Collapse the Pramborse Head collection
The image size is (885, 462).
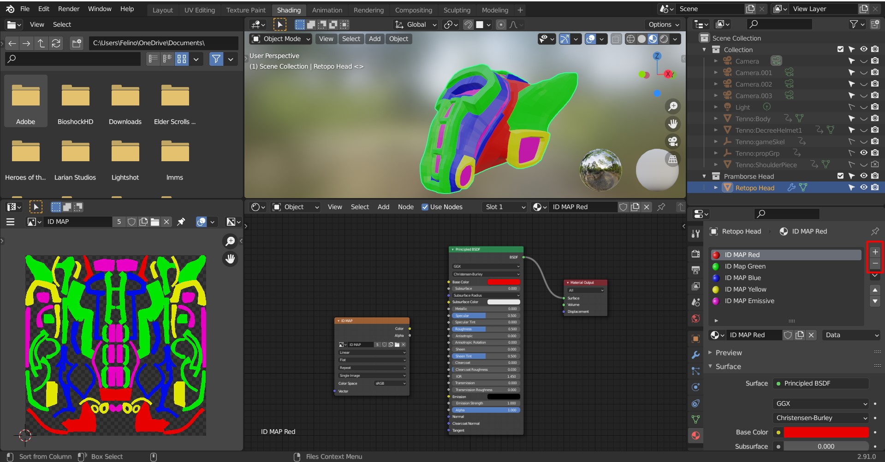click(704, 176)
